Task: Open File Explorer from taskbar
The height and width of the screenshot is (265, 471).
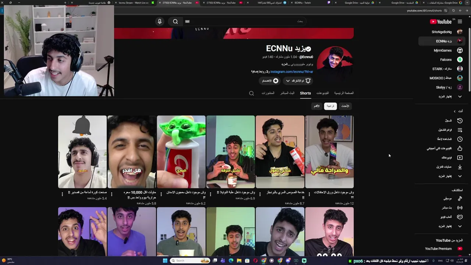Action: click(239, 261)
